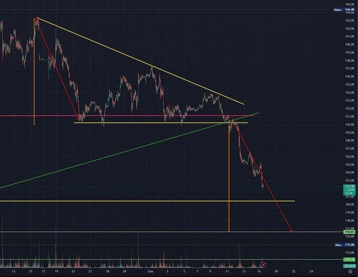The width and height of the screenshot is (358, 277).
Task: Select the Макс. 144,40 price label
Action: (344, 9)
